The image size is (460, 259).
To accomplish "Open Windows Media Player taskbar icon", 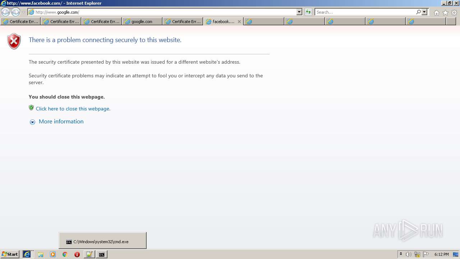I will pyautogui.click(x=53, y=254).
